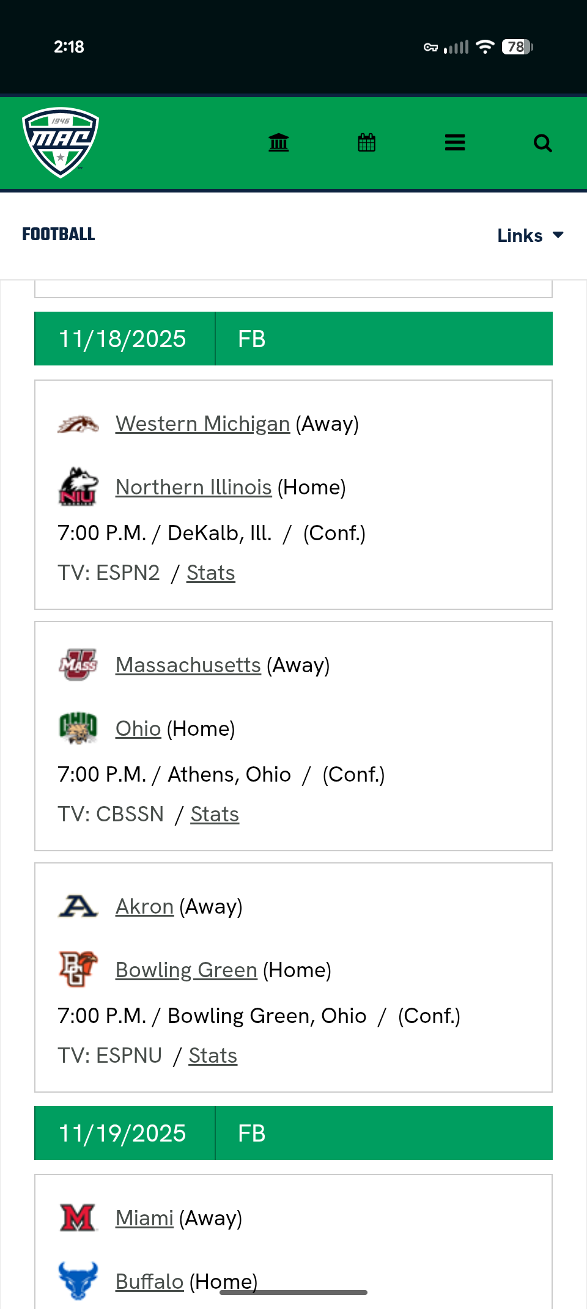Open the Football section heading
587x1309 pixels.
coord(59,235)
